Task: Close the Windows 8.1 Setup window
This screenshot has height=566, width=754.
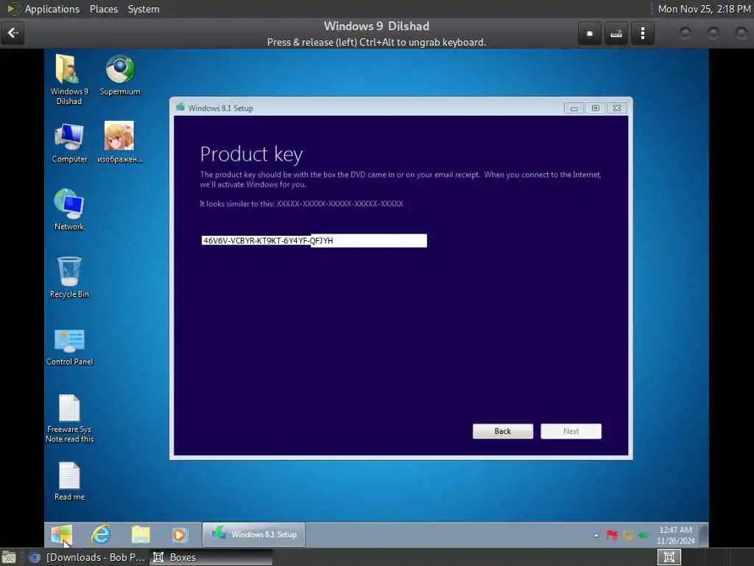Action: (617, 108)
